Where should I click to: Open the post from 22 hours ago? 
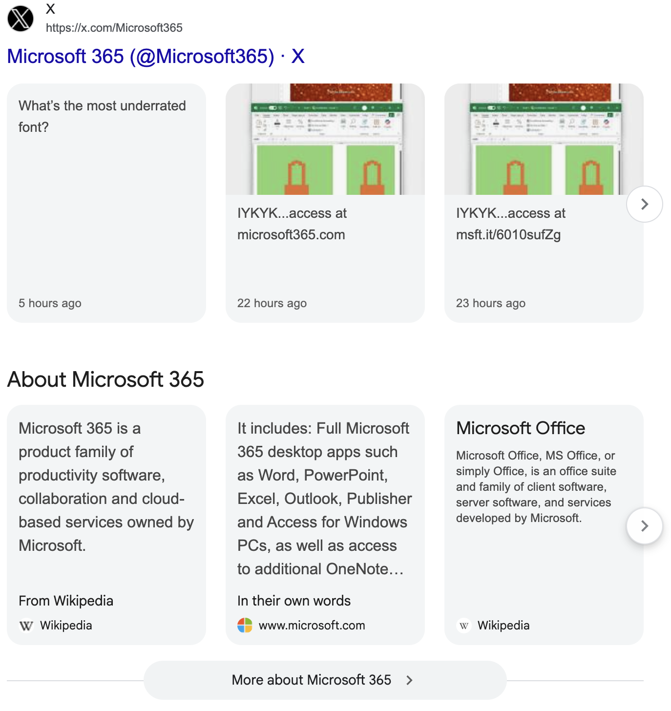coord(272,303)
